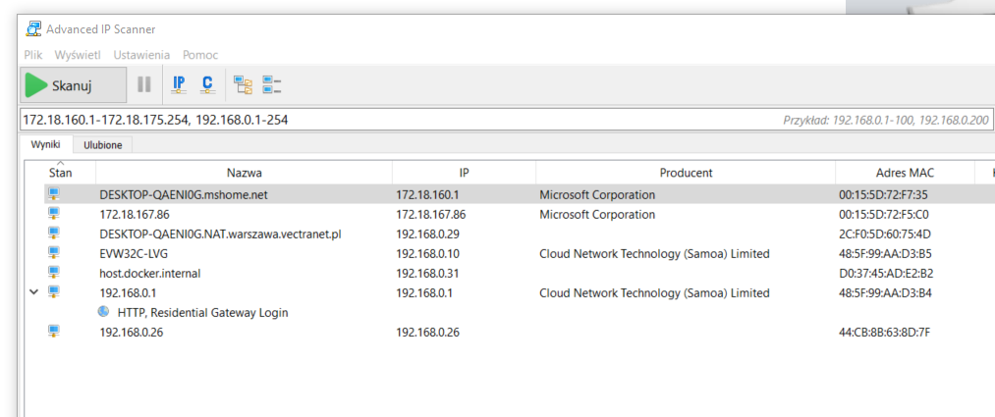Image resolution: width=995 pixels, height=417 pixels.
Task: Click computer icon for 192.168.0.1 row
Action: pyautogui.click(x=55, y=292)
